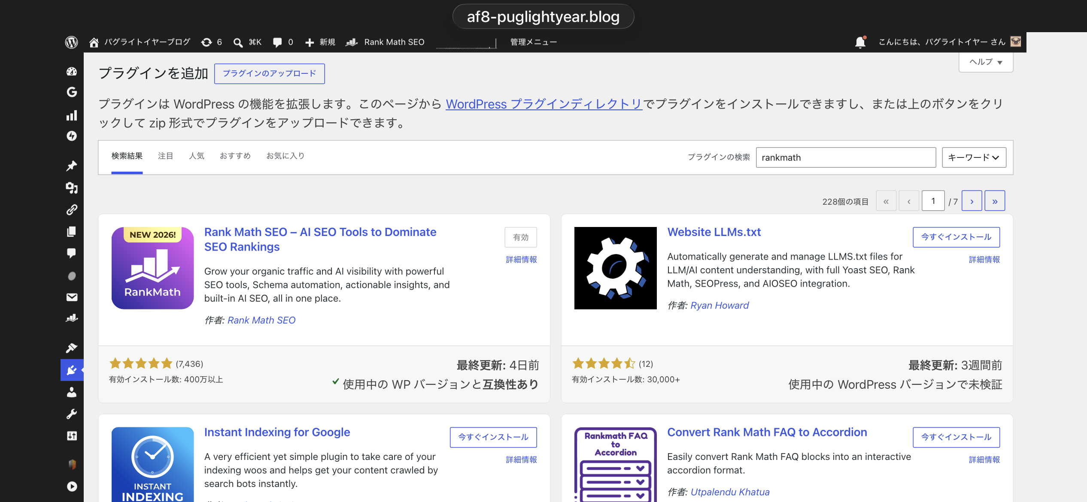Focus the plugin search field containing rankmath
1087x502 pixels.
[x=846, y=157]
